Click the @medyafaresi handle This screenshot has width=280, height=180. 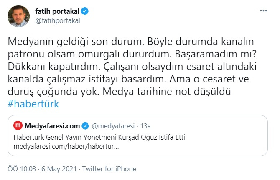click(x=111, y=125)
